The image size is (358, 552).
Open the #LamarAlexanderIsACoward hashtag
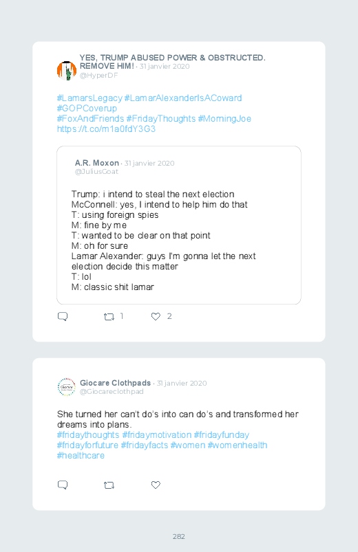pyautogui.click(x=183, y=98)
